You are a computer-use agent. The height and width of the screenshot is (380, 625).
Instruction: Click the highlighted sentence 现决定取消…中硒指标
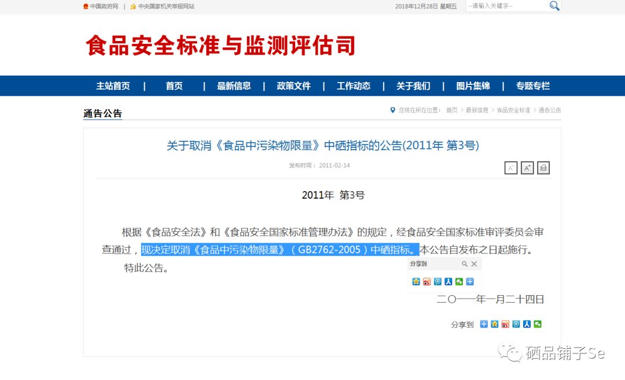(280, 250)
